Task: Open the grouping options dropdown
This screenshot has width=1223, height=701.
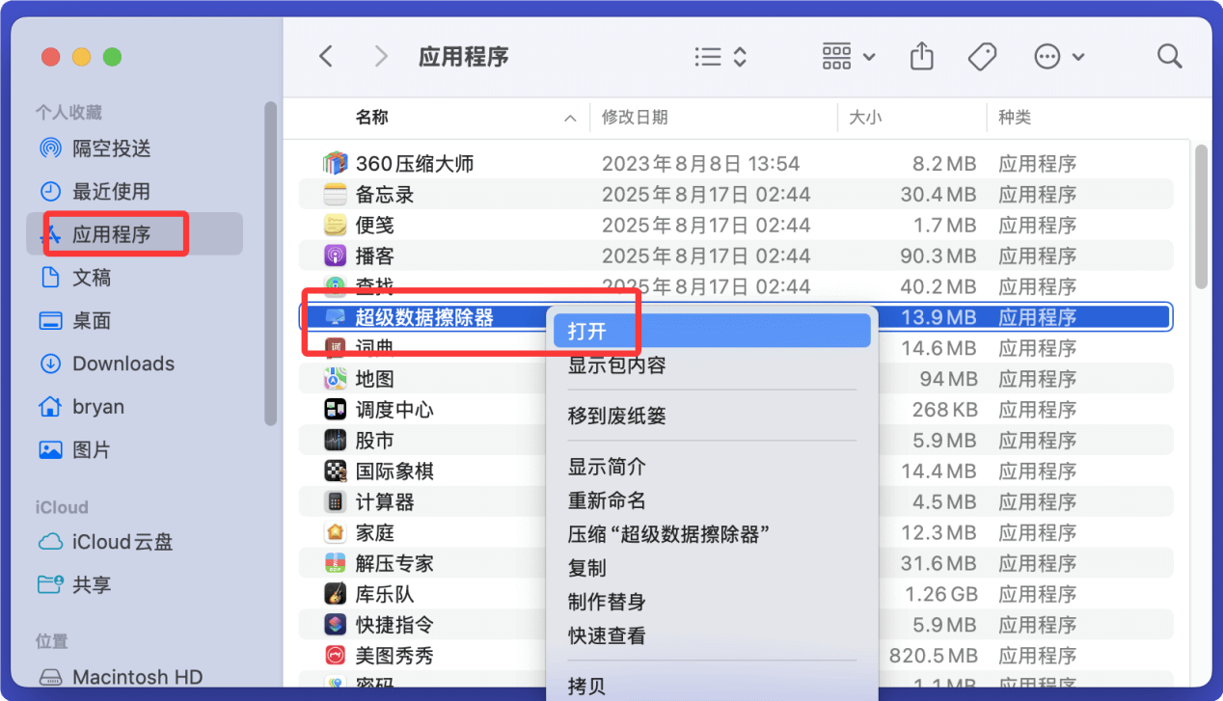Action: (x=847, y=56)
